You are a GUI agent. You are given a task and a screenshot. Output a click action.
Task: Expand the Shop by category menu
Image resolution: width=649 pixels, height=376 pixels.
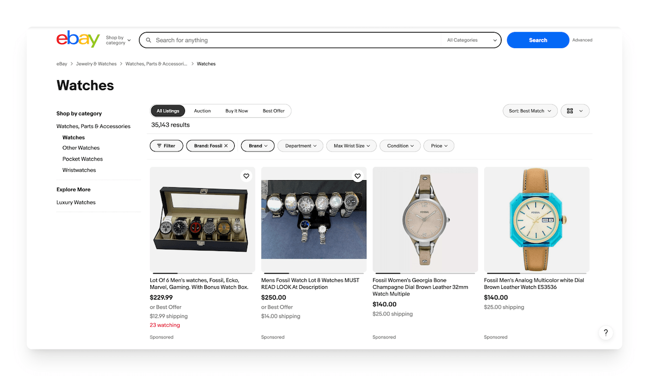coord(118,40)
